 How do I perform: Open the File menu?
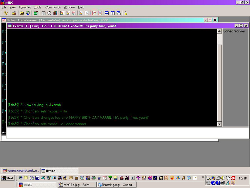coord(4,7)
